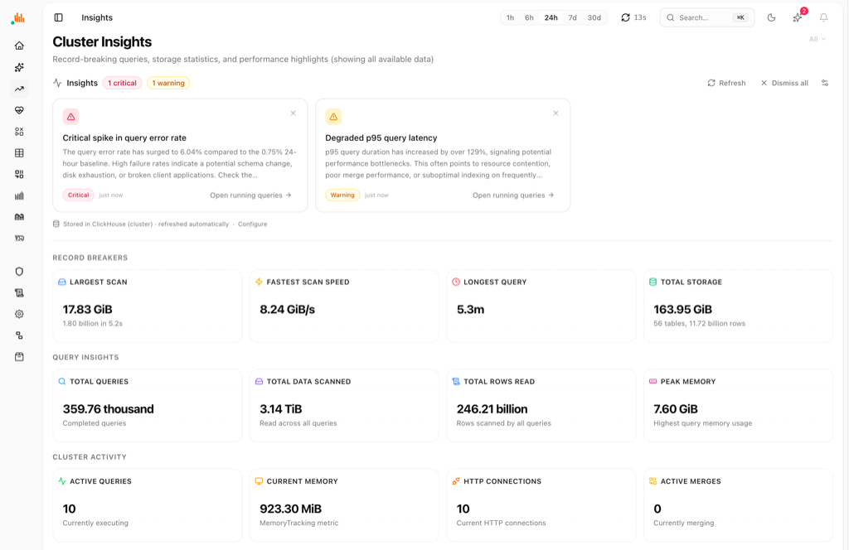Open the Largest Scan card
Screen dimensions: 849x550
coord(148,306)
